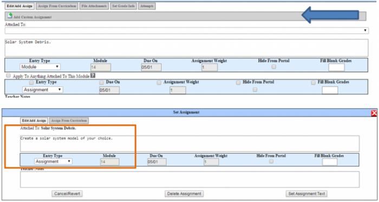Open the File Attachments tab

pos(94,6)
